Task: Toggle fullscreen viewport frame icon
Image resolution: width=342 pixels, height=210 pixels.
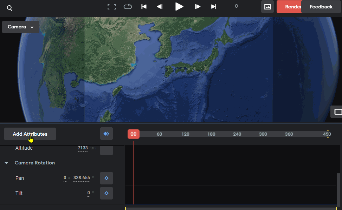Action: (x=112, y=7)
